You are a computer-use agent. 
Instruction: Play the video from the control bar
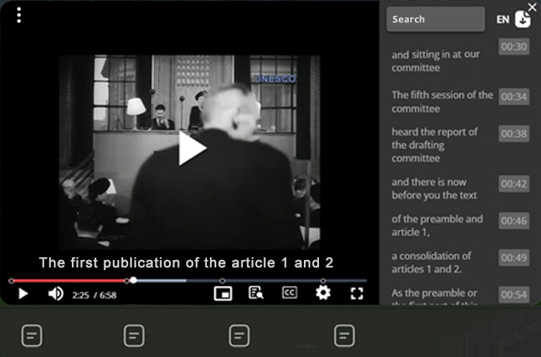[x=23, y=294]
